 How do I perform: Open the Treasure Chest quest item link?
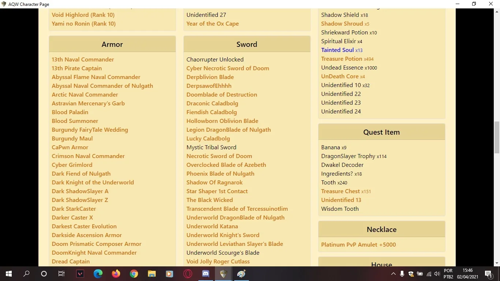[340, 191]
